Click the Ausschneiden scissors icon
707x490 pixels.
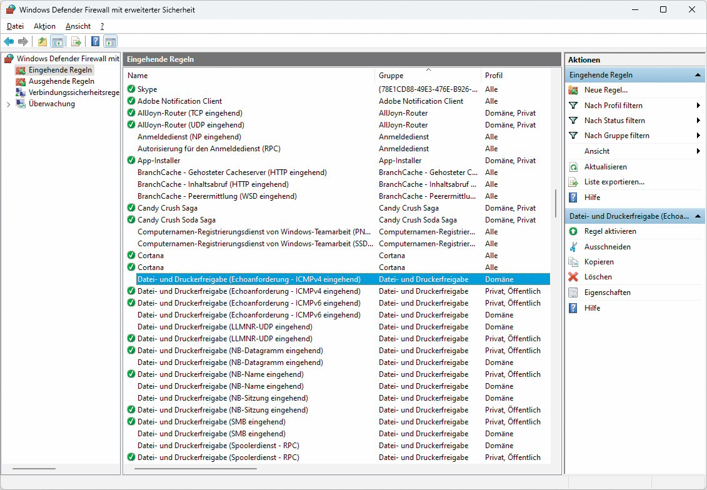pos(573,247)
